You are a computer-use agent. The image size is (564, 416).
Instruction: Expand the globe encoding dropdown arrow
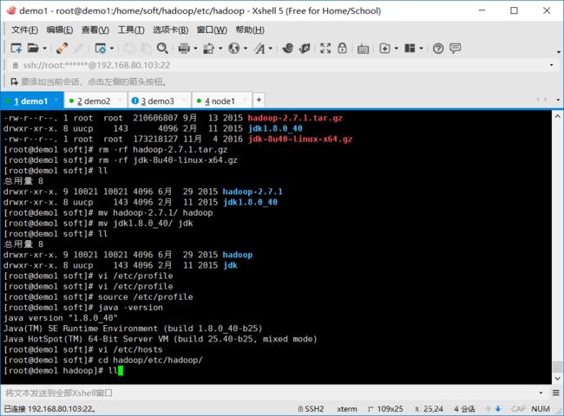(246, 49)
